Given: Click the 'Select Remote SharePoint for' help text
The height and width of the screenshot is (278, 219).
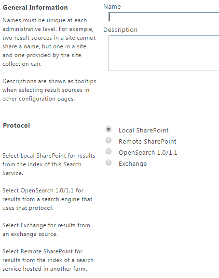Looking at the screenshot, I should click(48, 260).
